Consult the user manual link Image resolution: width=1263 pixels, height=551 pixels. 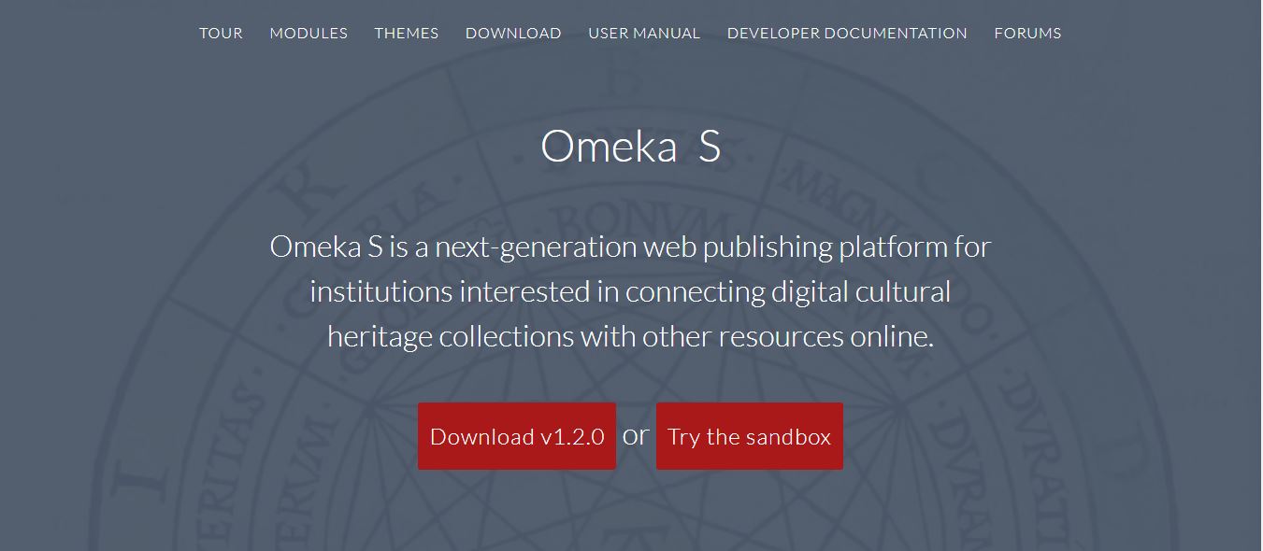point(643,33)
